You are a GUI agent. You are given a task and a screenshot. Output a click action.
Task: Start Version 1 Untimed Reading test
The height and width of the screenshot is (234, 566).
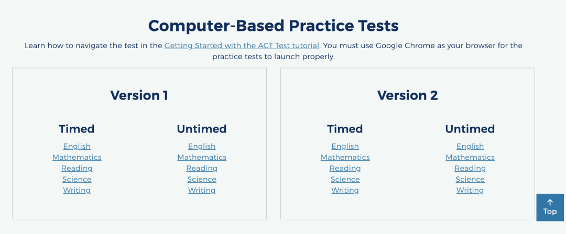[202, 169]
